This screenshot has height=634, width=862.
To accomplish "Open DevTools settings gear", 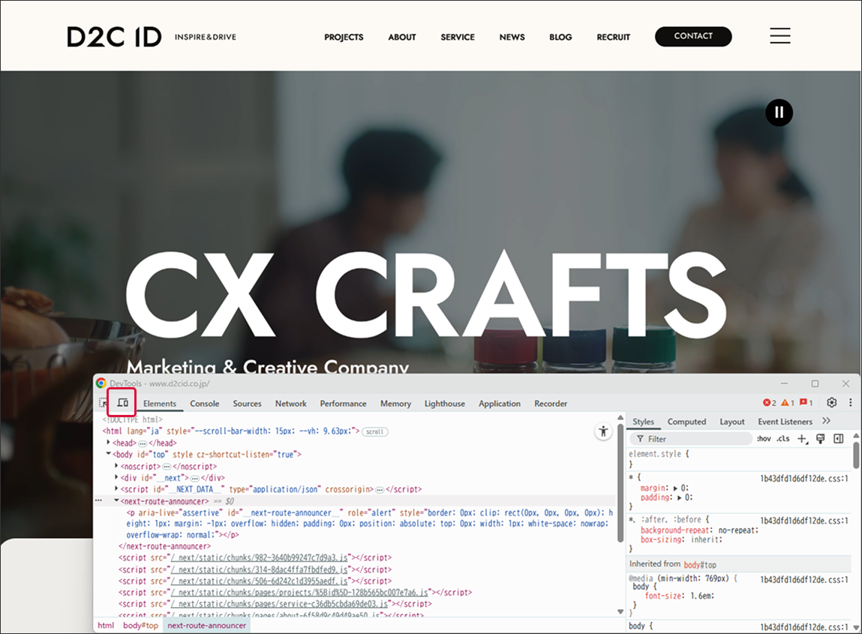I will pyautogui.click(x=832, y=402).
